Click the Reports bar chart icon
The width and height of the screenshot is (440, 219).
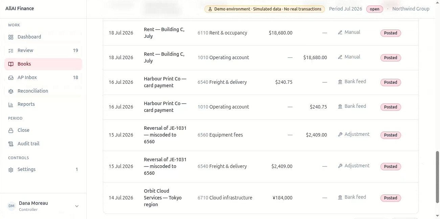(x=11, y=104)
